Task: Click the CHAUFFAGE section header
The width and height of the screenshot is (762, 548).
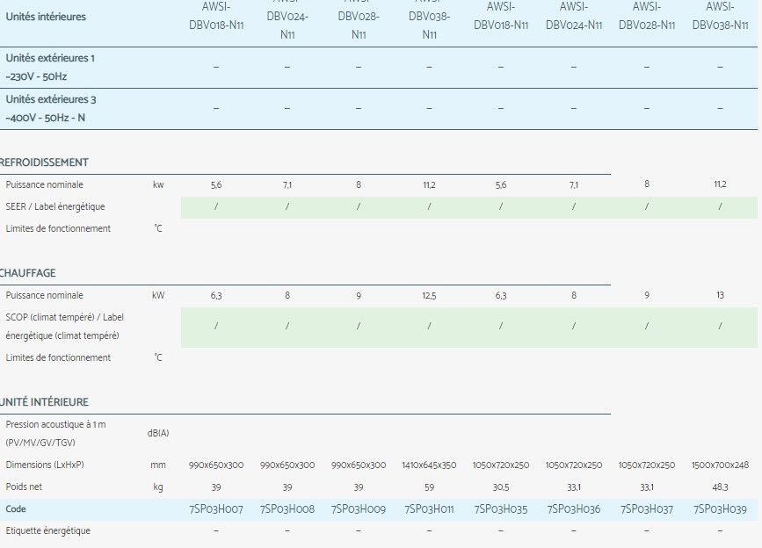Action: 29,271
